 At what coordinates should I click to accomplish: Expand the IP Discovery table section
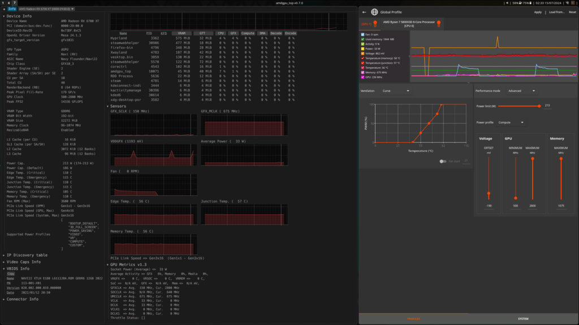(25, 255)
